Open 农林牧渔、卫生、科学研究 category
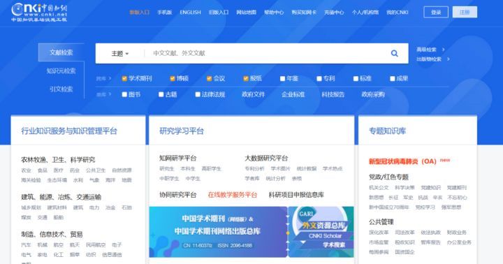Screen dimensions: 503x264 click(58, 160)
